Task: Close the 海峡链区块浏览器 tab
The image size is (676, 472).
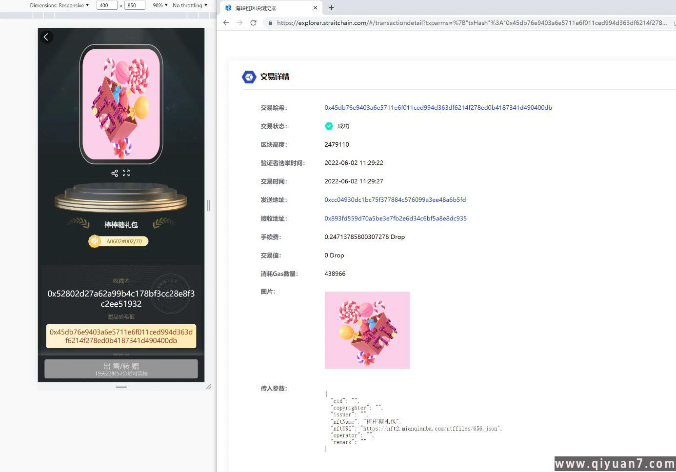Action: pyautogui.click(x=315, y=8)
